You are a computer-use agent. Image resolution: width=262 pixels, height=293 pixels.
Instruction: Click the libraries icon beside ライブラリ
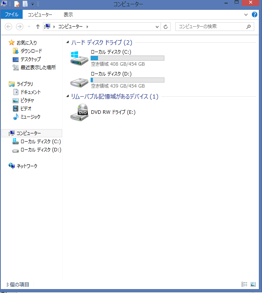[12, 84]
